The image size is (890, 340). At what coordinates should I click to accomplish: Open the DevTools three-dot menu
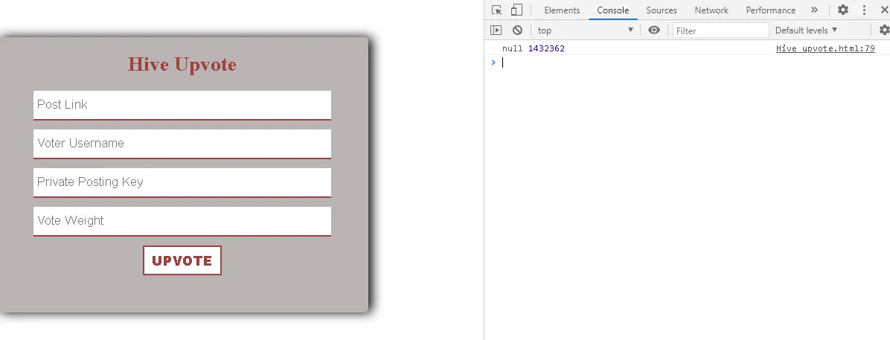coord(865,10)
